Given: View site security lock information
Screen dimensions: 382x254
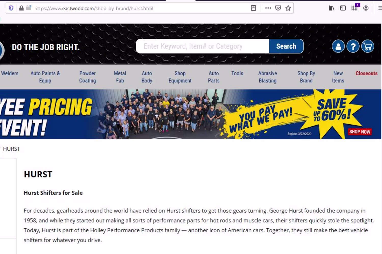Looking at the screenshot, I should point(21,8).
